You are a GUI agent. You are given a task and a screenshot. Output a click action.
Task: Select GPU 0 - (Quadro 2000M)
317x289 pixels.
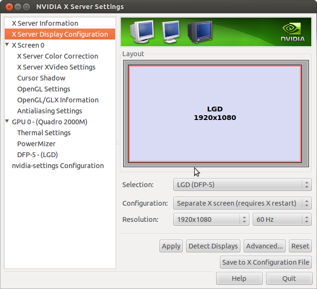[x=50, y=122]
